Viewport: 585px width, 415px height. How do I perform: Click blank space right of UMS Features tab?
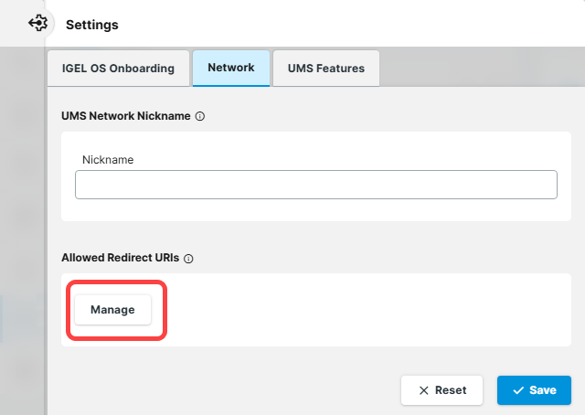point(475,68)
